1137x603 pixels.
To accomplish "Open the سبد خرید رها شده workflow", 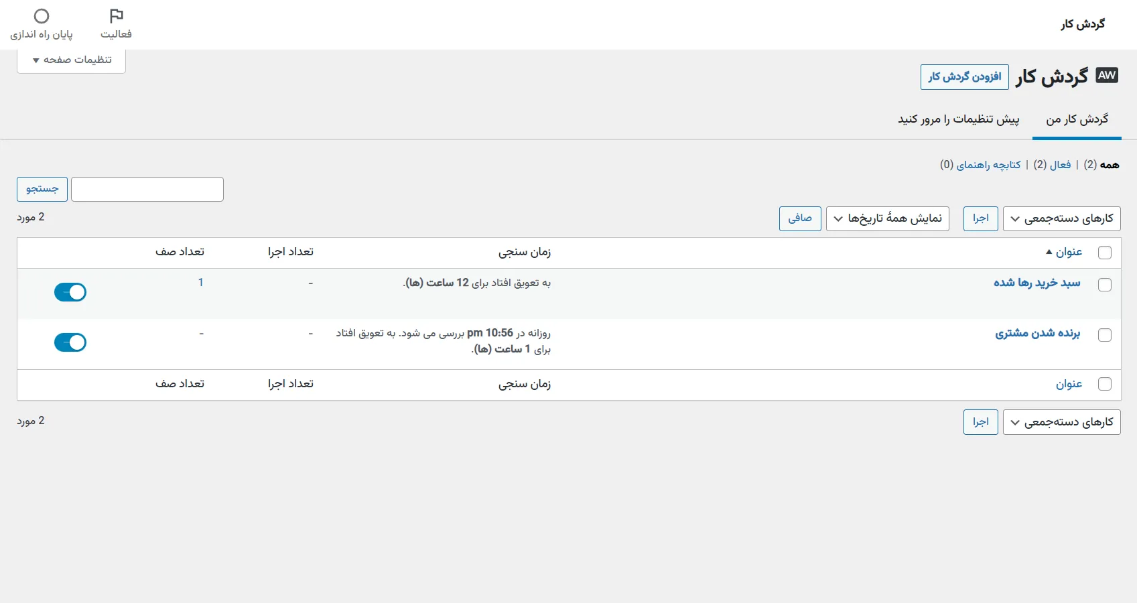I will (1036, 283).
